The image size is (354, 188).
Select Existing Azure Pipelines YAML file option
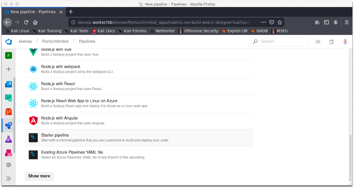(139, 155)
